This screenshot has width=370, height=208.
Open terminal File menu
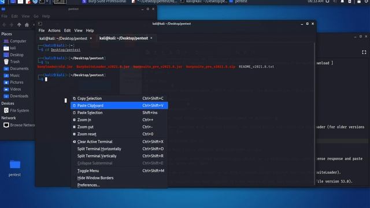coord(42,31)
